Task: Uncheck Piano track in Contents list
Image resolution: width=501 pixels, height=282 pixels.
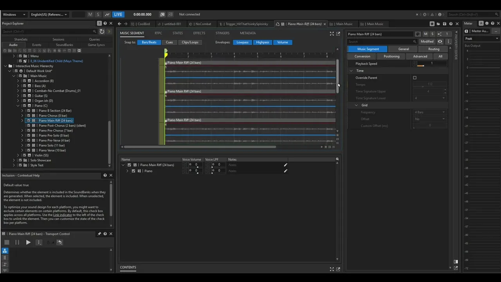Action: click(x=133, y=171)
